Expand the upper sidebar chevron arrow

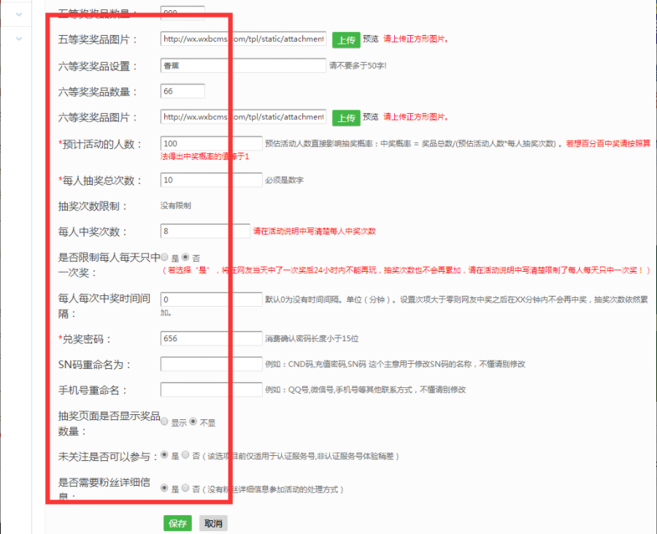pos(18,15)
